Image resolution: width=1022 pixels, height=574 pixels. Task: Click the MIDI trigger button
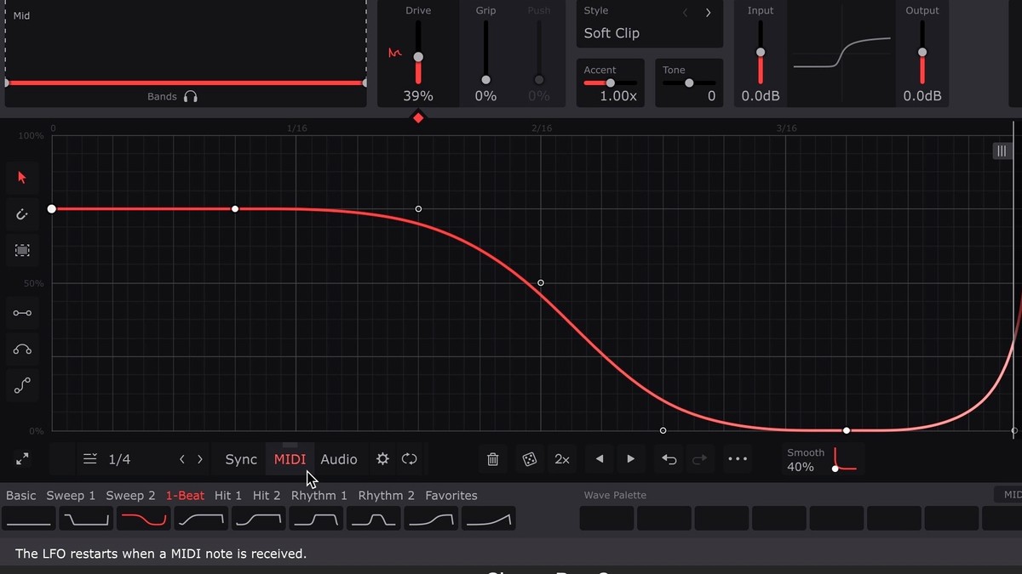pyautogui.click(x=290, y=459)
